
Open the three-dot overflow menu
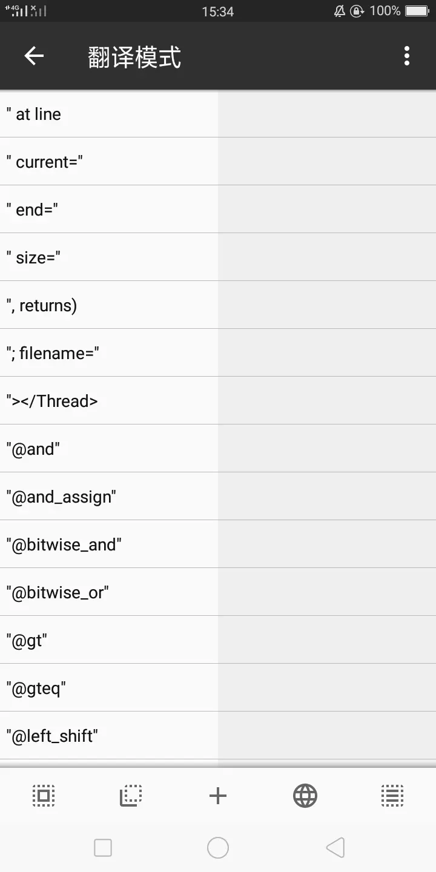pos(407,56)
